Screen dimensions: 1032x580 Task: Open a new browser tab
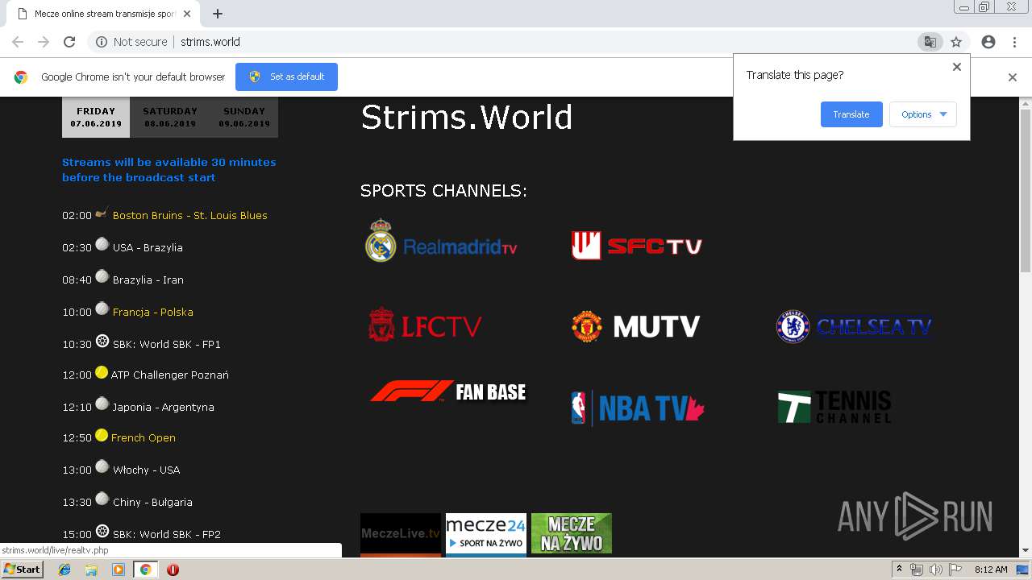218,14
